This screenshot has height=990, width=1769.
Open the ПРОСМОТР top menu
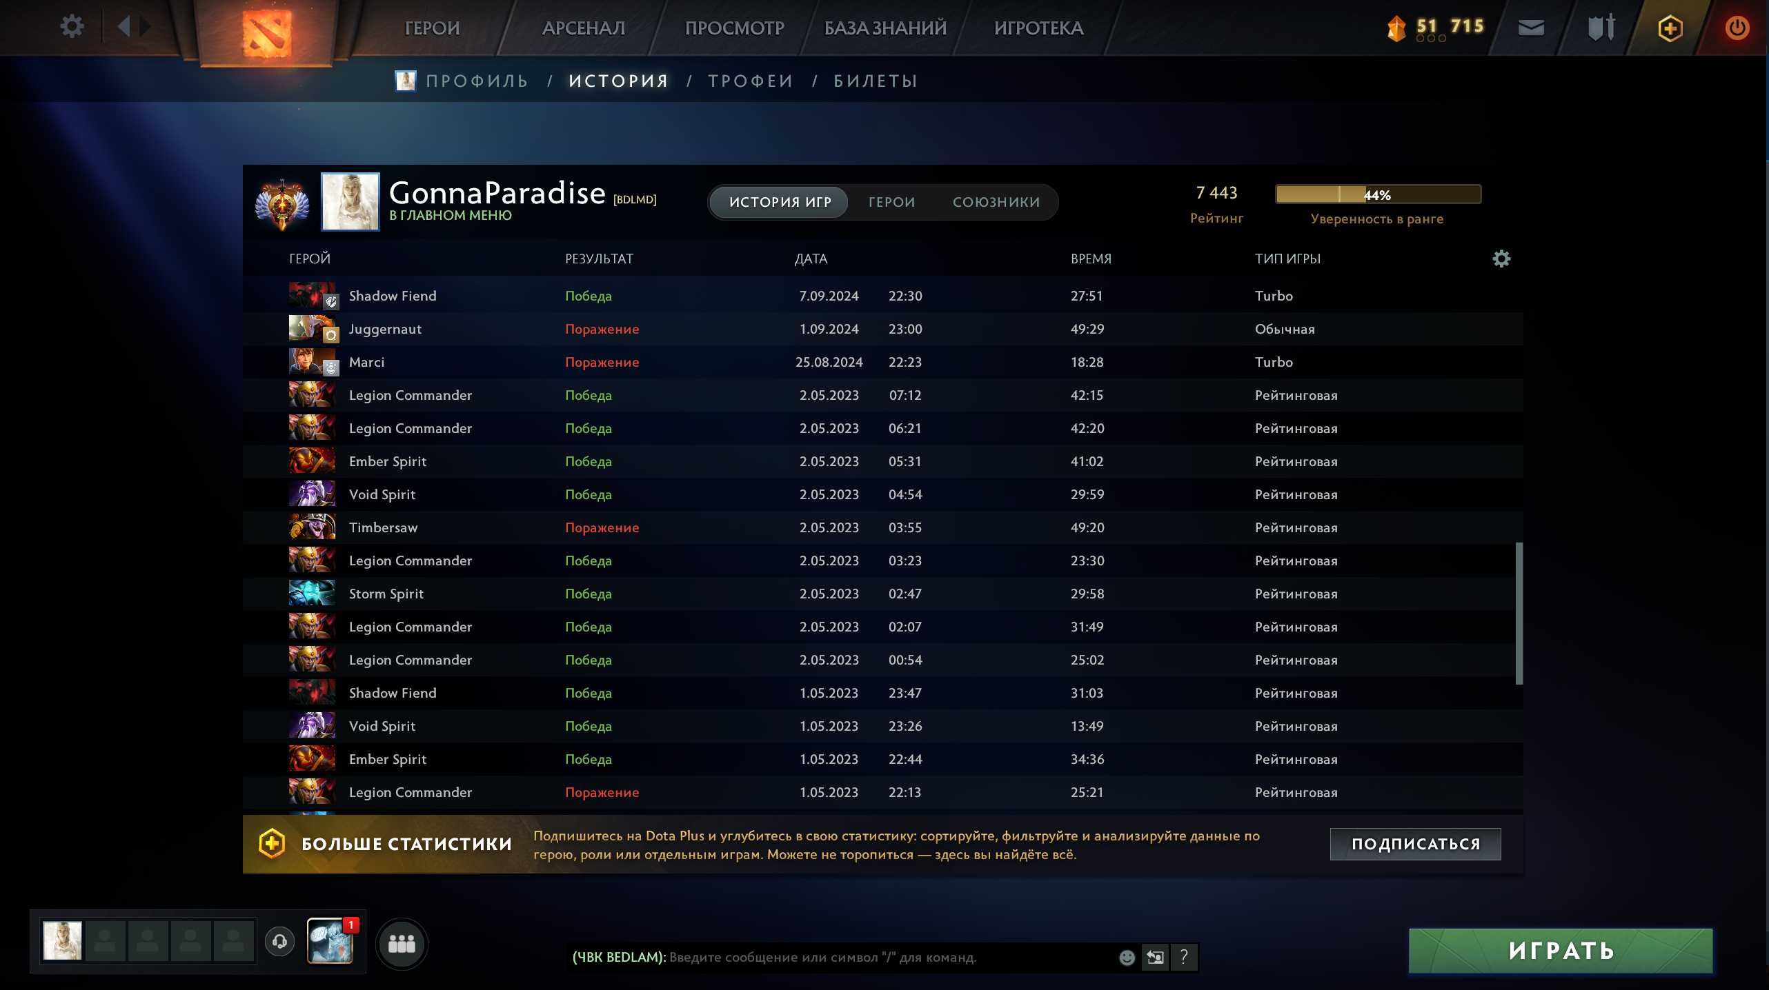click(735, 28)
